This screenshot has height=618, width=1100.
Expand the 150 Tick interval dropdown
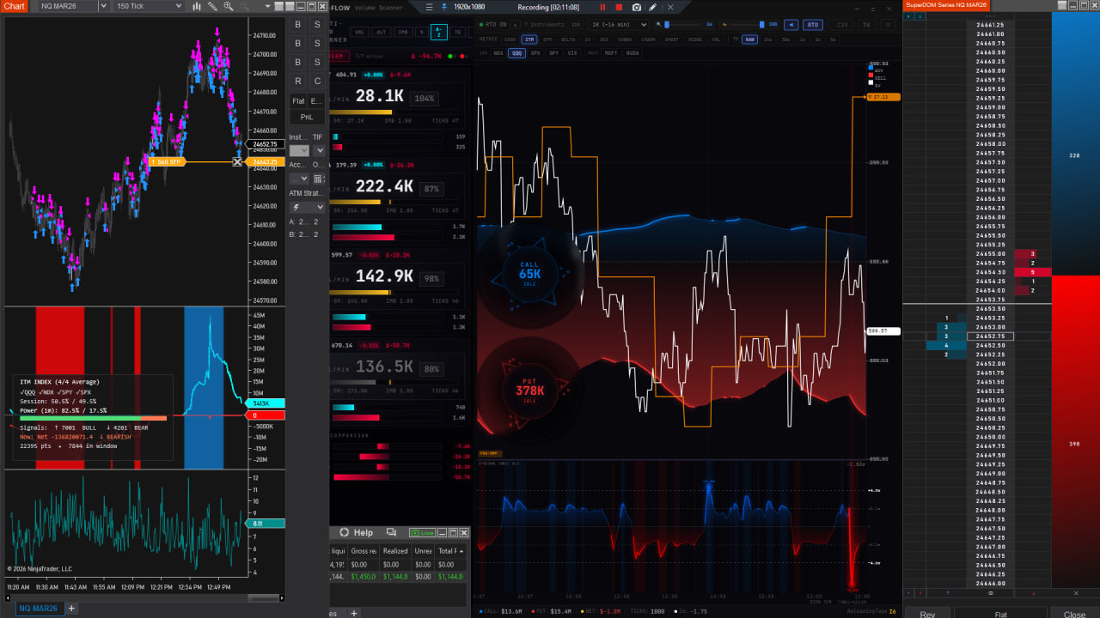click(x=149, y=6)
